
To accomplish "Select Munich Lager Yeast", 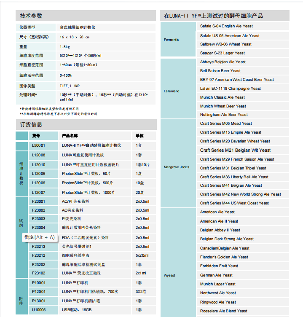I will click(218, 284).
